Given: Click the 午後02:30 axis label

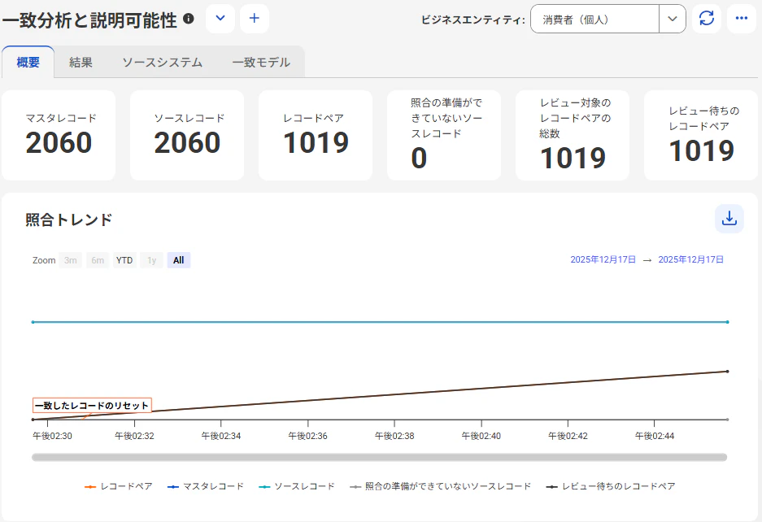Looking at the screenshot, I should (x=52, y=436).
